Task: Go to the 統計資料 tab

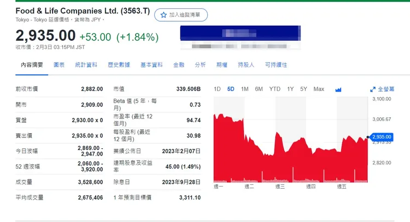Action: [86, 65]
